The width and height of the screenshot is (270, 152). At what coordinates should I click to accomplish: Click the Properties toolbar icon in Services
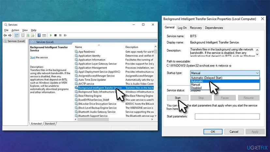(x=23, y=35)
